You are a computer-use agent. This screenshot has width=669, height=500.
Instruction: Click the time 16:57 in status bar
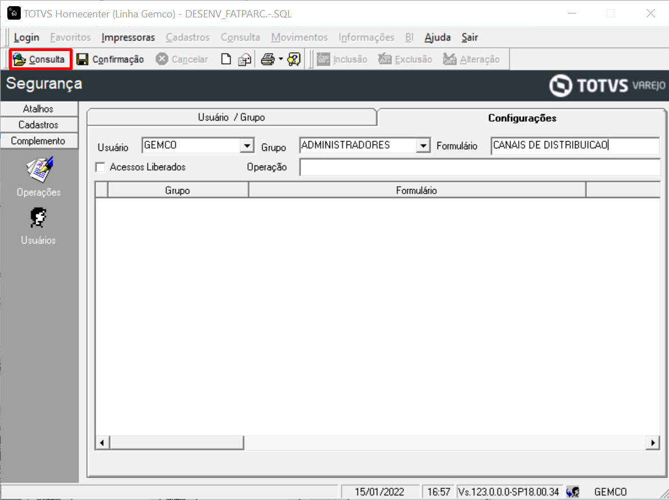pyautogui.click(x=439, y=492)
